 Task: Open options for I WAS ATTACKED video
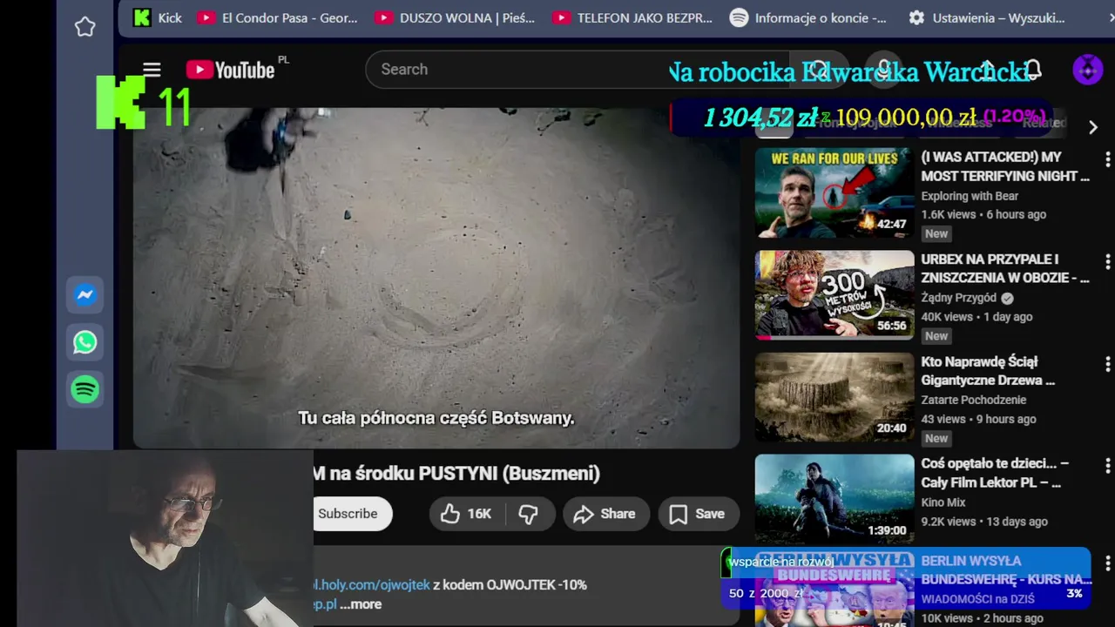click(x=1107, y=159)
